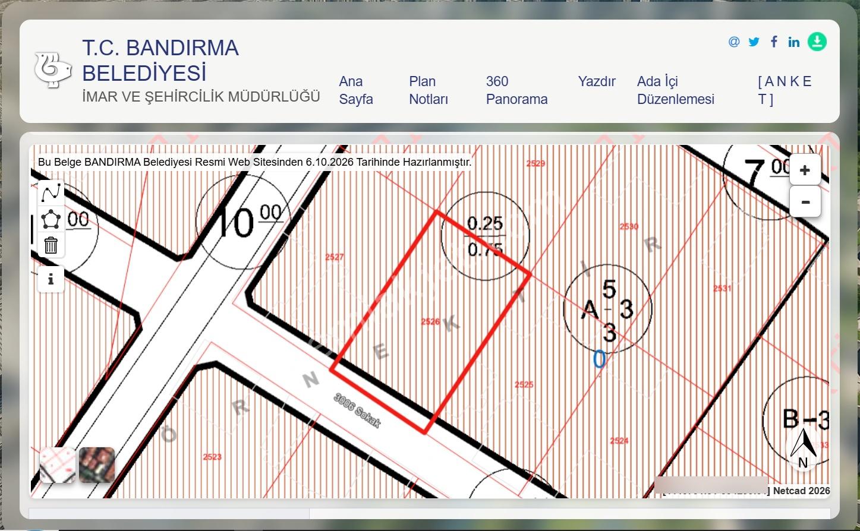Click parcel label 2530

(629, 226)
